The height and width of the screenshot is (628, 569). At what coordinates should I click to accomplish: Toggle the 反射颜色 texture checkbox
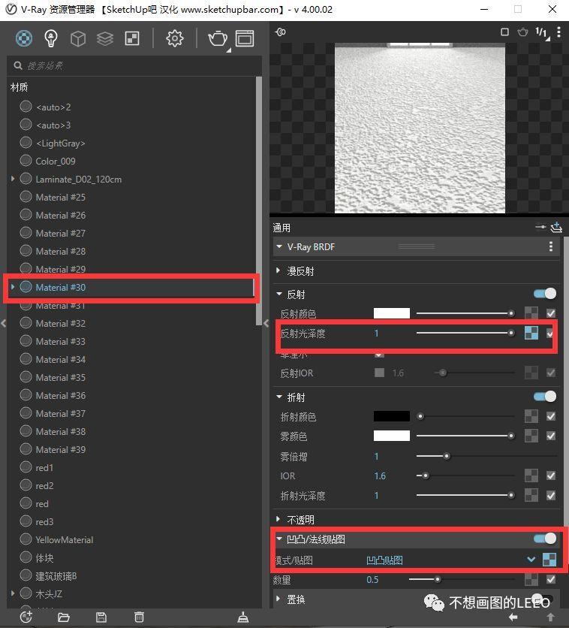pyautogui.click(x=551, y=313)
